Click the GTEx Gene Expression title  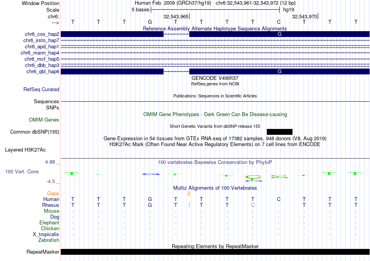click(215, 139)
